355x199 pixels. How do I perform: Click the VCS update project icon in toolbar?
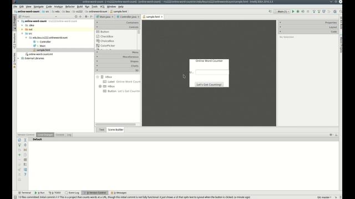pos(314,11)
